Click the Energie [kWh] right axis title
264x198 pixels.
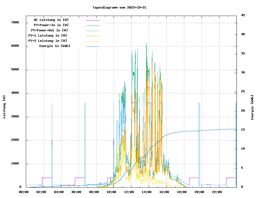point(252,107)
